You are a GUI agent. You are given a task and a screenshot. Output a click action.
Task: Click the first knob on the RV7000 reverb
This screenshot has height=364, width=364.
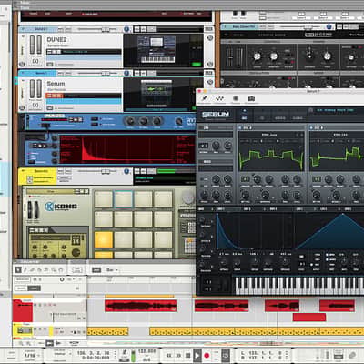tap(130, 121)
